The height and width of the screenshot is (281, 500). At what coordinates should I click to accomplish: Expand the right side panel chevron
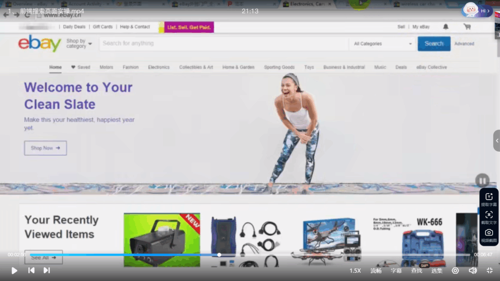497,140
